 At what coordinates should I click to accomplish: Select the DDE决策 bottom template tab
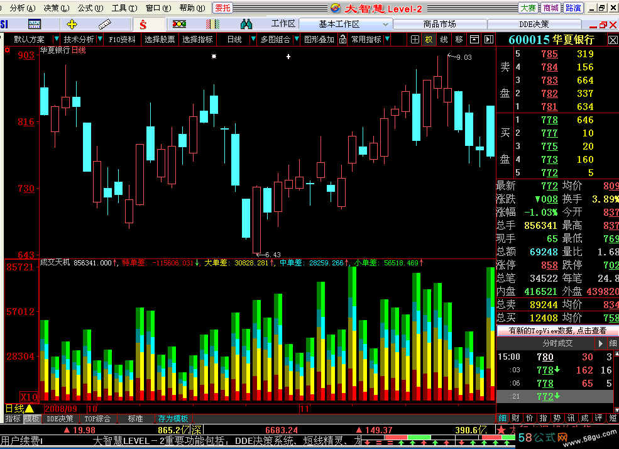tap(60, 419)
